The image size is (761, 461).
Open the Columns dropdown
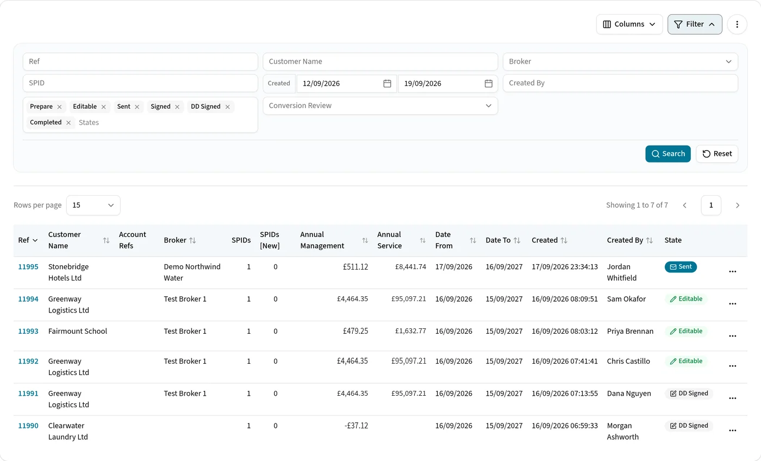(x=629, y=24)
